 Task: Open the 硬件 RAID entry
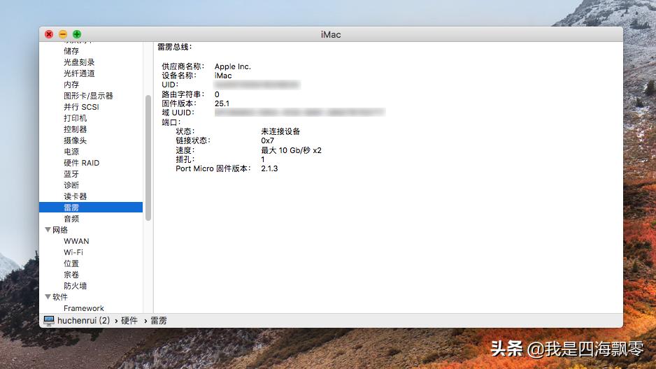click(82, 163)
